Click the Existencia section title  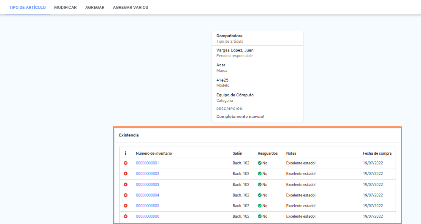pos(129,135)
